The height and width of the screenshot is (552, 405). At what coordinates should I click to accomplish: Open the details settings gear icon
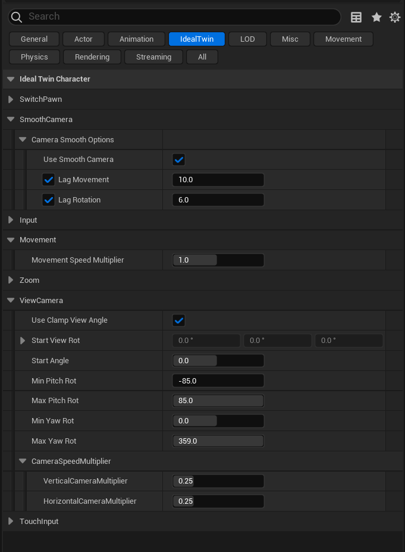395,17
